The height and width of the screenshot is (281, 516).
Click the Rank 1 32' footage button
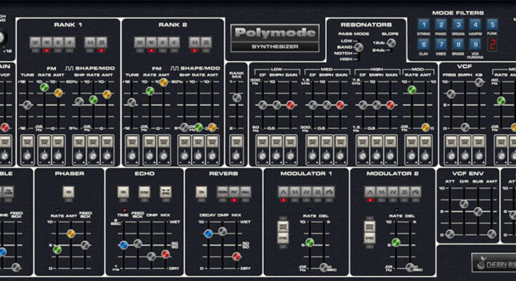click(x=34, y=43)
